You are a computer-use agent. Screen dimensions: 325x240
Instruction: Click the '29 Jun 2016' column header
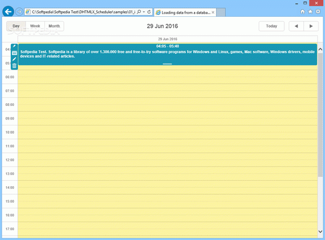pos(167,39)
